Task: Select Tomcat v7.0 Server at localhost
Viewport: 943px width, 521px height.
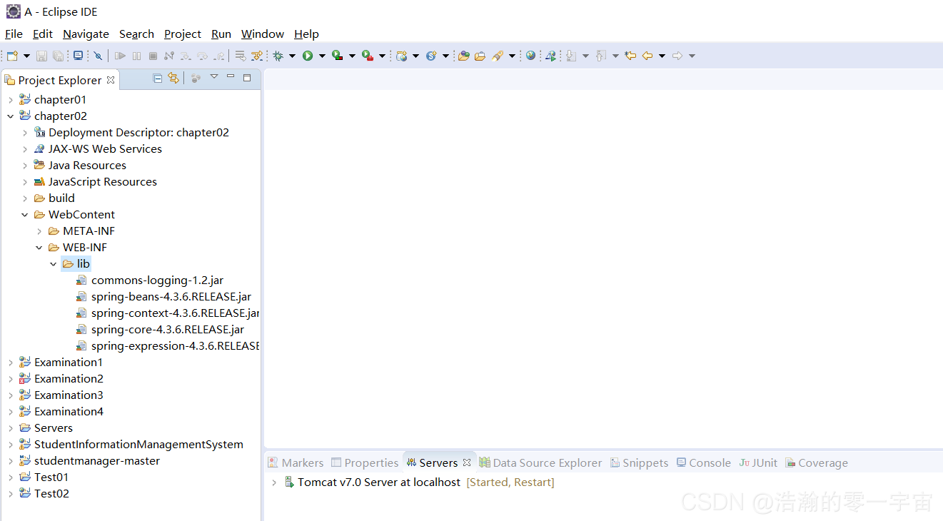Action: click(x=379, y=482)
